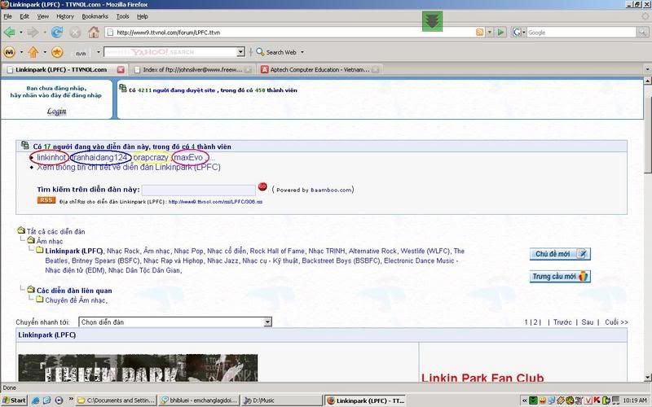The width and height of the screenshot is (652, 407).
Task: Click the orange up-arrow toolbar icon
Action: point(33,52)
